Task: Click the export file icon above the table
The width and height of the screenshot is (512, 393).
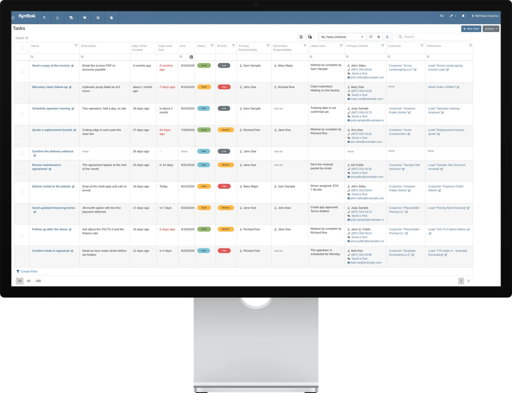Action: pos(301,37)
